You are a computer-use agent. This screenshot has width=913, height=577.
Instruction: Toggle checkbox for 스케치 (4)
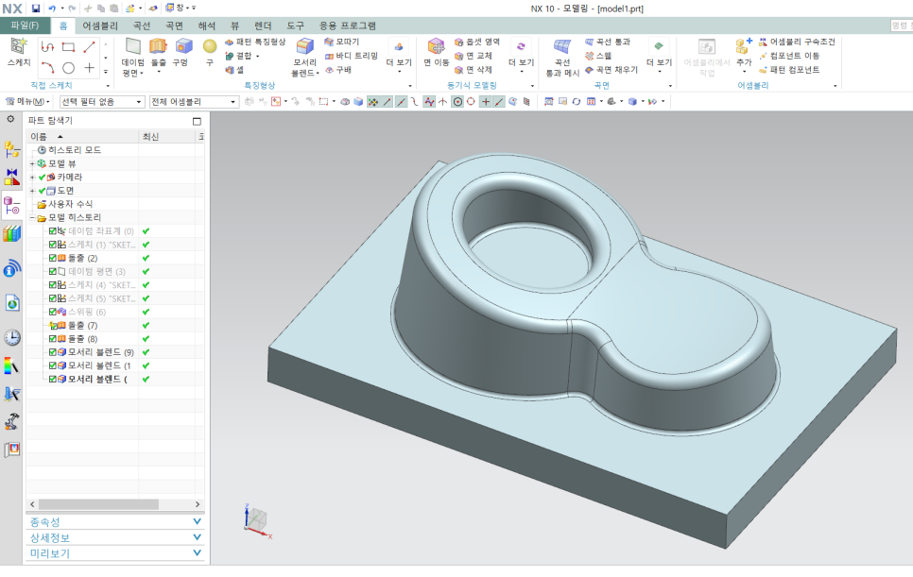(x=52, y=284)
